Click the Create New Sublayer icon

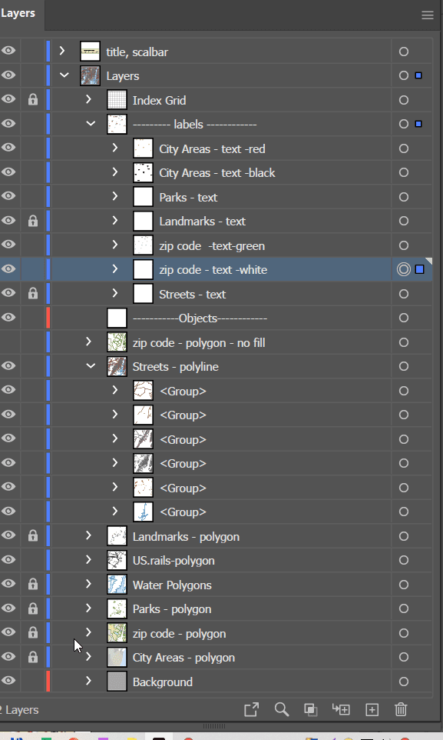point(341,709)
